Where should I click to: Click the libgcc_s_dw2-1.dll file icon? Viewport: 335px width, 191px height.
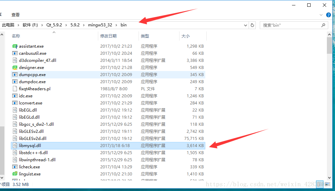point(15,124)
